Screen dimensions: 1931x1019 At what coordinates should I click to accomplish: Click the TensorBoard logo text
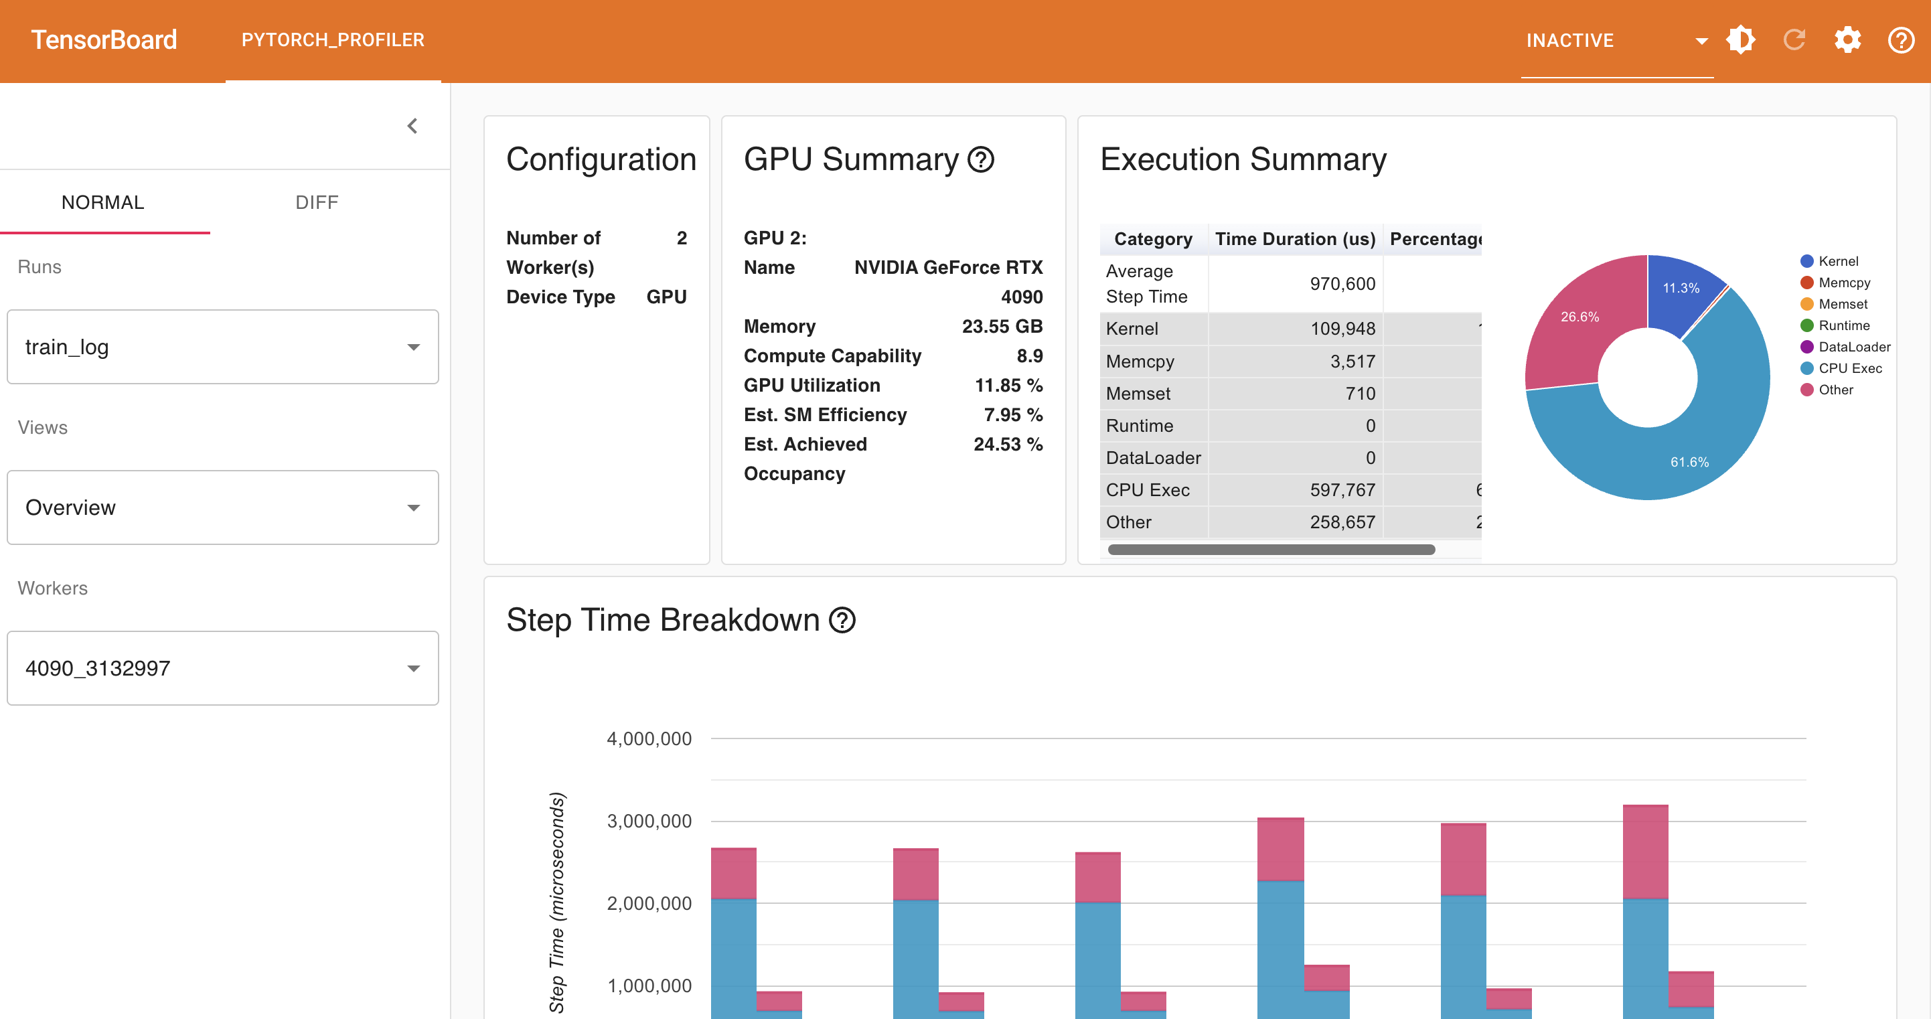(x=104, y=40)
